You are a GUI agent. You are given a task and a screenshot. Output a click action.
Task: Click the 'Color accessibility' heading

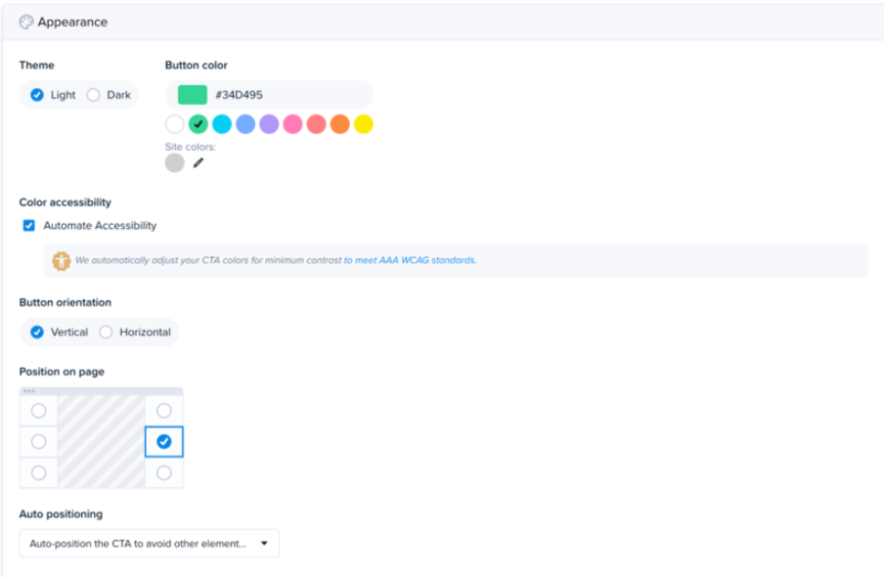point(66,201)
